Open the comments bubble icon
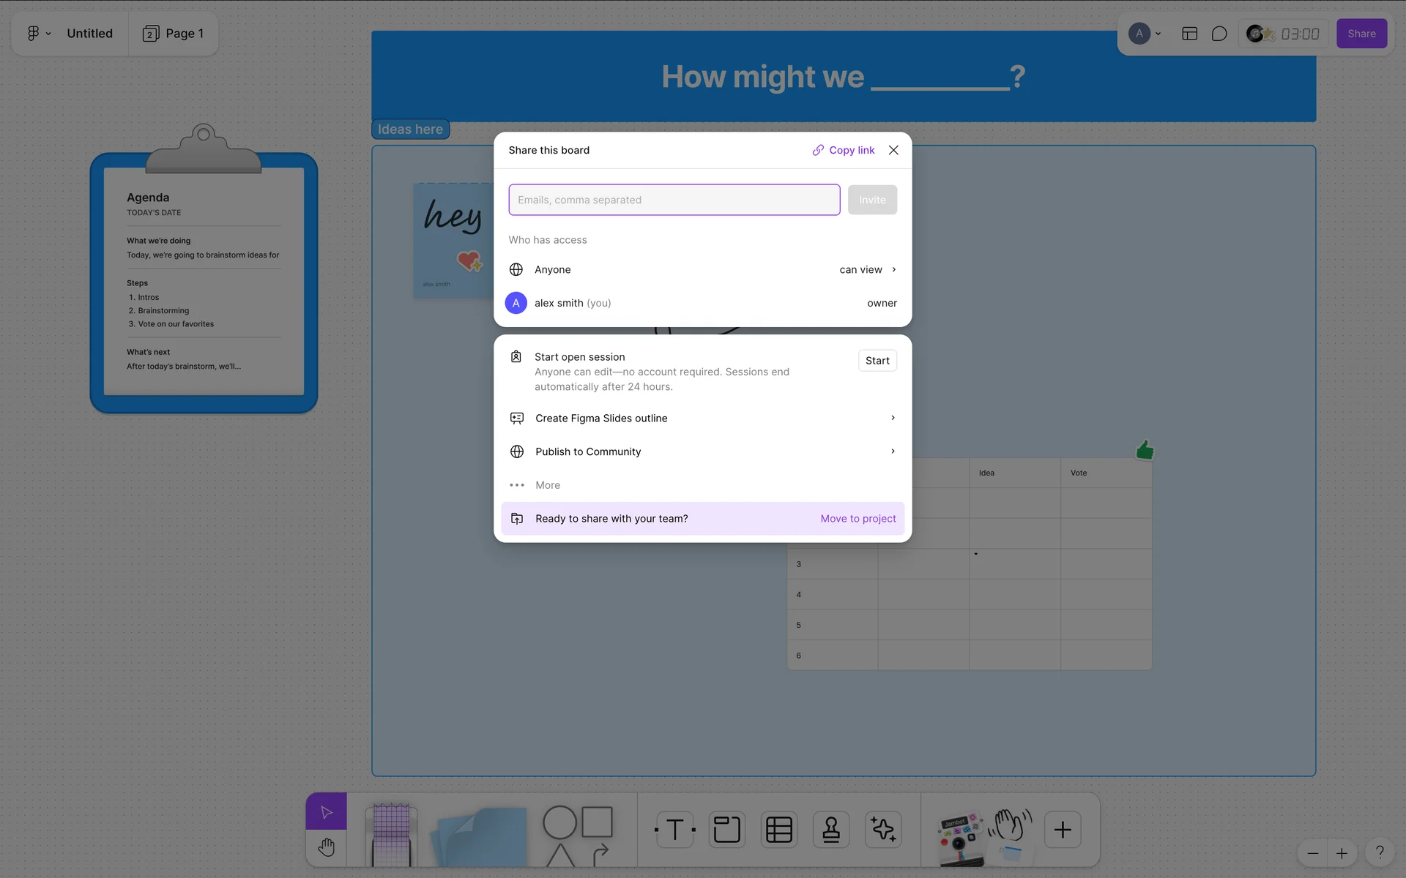The image size is (1406, 878). 1219,34
